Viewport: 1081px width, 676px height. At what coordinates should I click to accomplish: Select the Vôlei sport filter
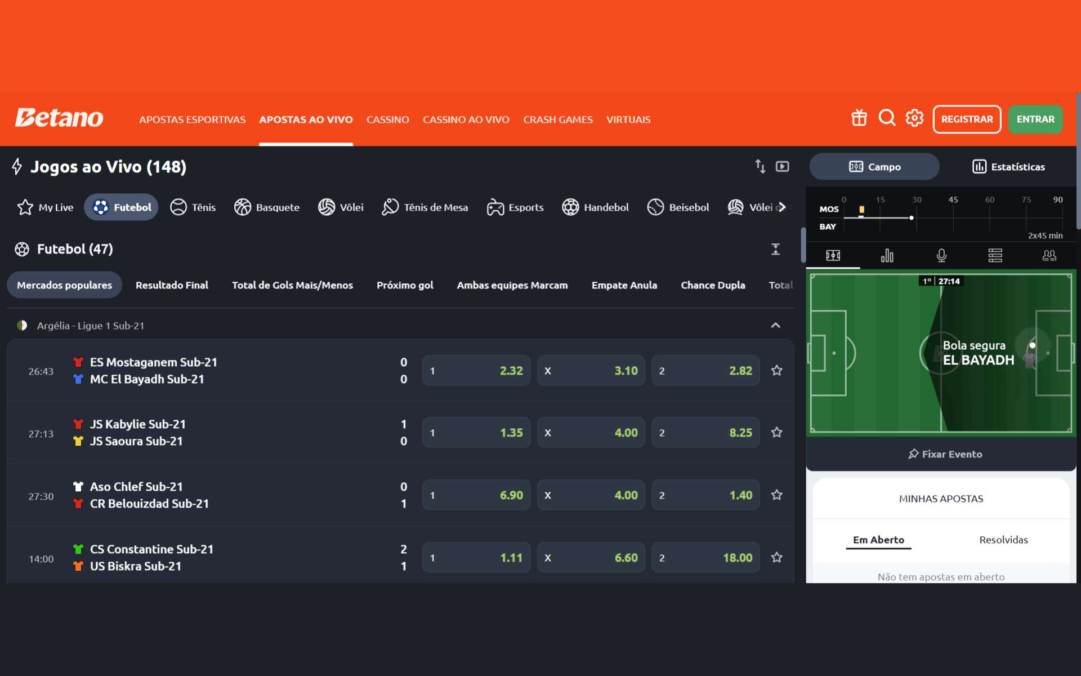point(341,207)
